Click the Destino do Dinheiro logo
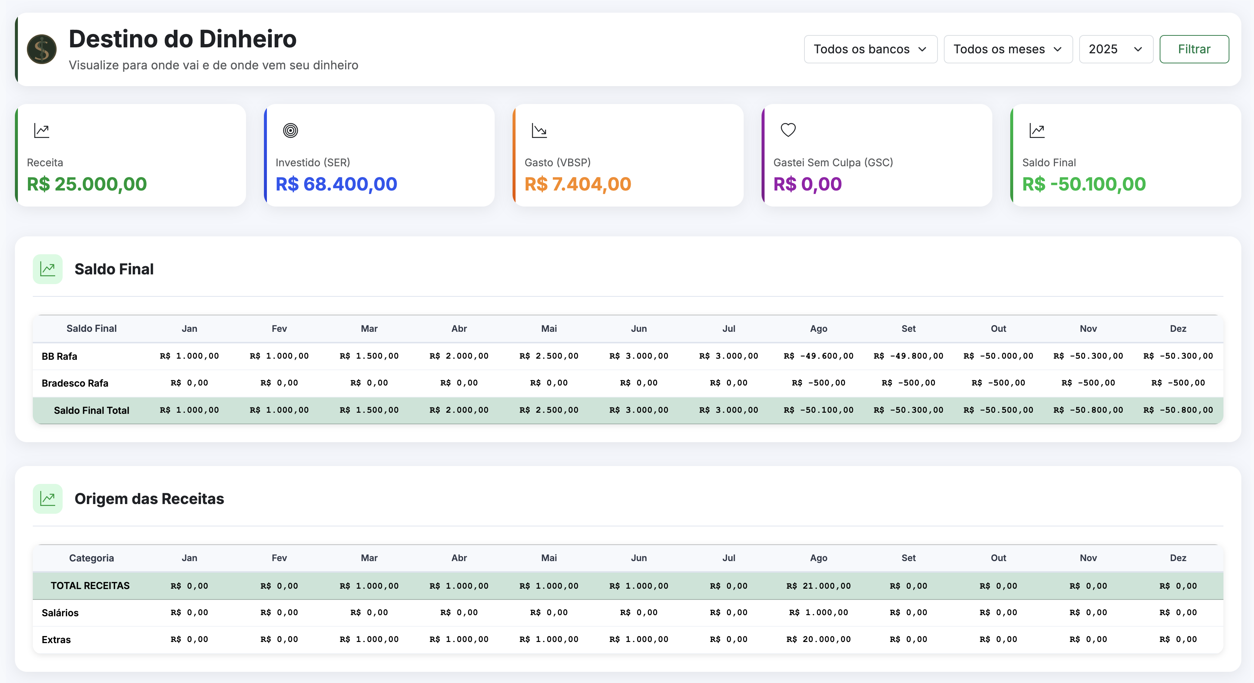The height and width of the screenshot is (683, 1254). click(41, 49)
